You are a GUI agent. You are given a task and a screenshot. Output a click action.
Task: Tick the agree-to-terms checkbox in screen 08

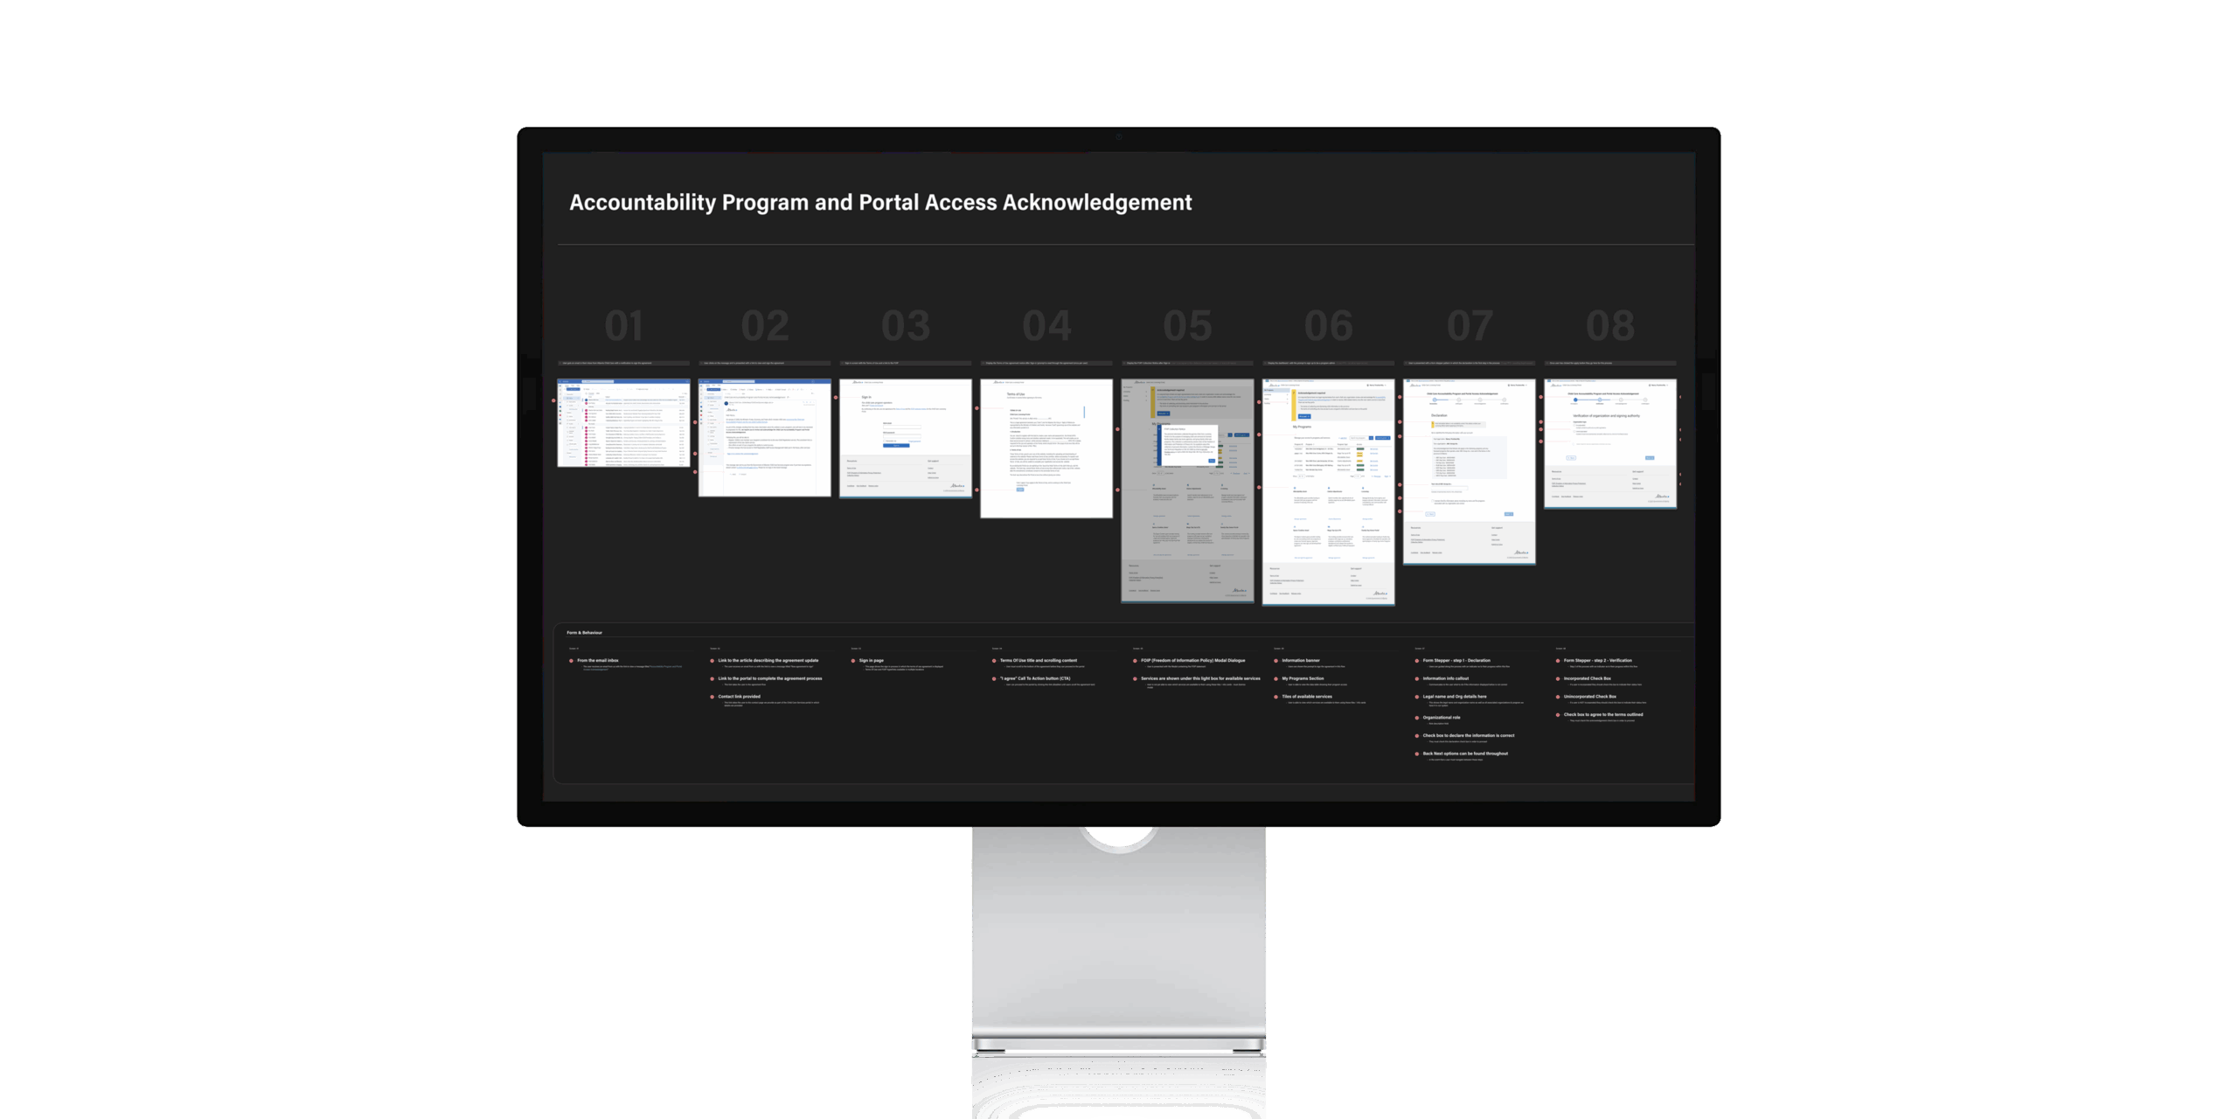(1574, 444)
